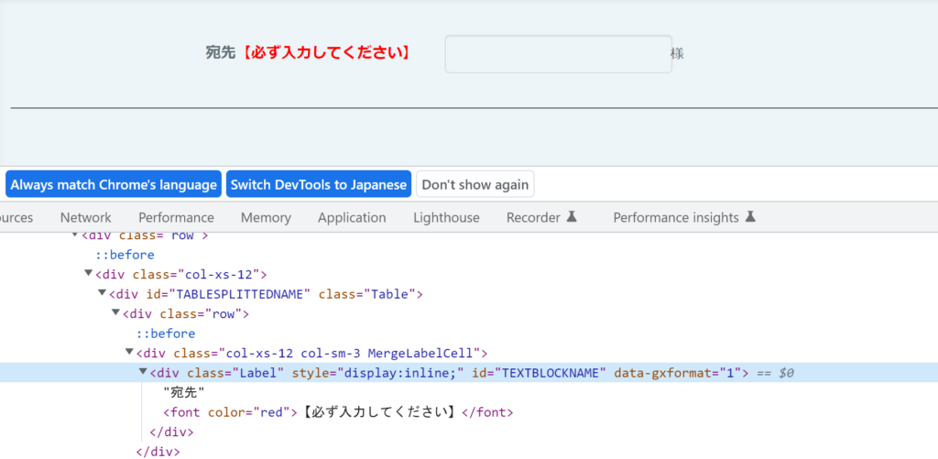Select the first ::before pseudo-element
Viewport: 938px width, 459px height.
[125, 255]
